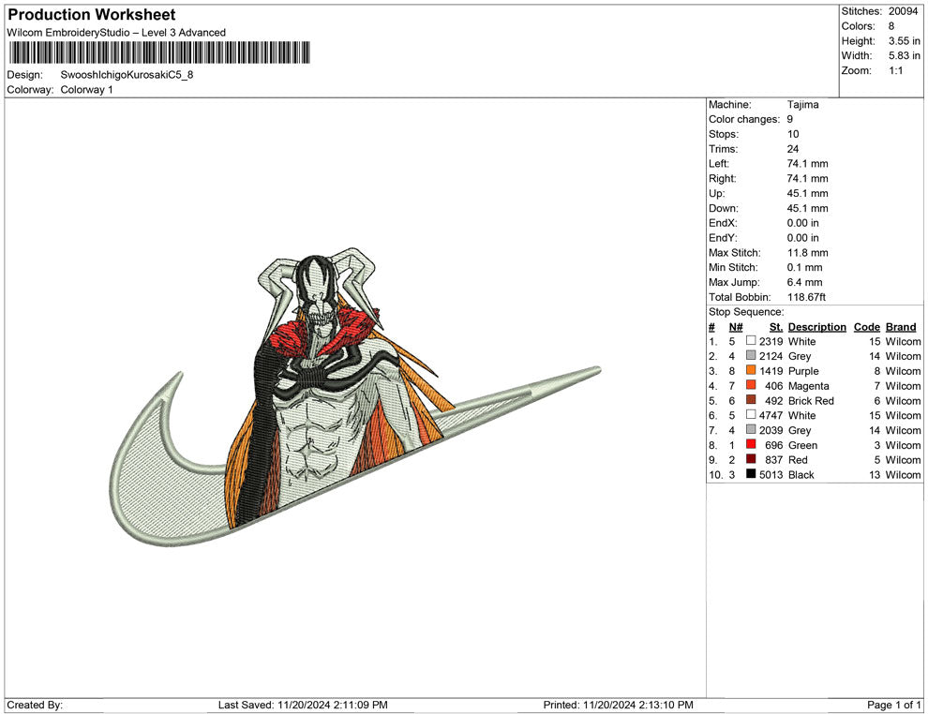Click the Description column header
This screenshot has height=714, width=928.
point(816,327)
